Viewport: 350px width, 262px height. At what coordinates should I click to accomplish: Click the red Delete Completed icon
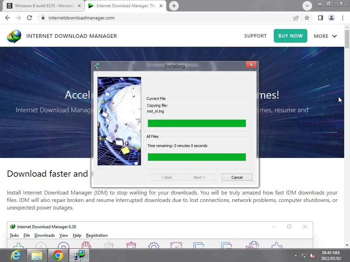[131, 245]
